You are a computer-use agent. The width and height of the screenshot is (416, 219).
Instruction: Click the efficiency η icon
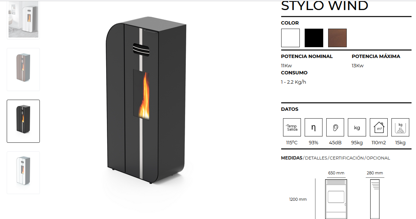tap(314, 128)
